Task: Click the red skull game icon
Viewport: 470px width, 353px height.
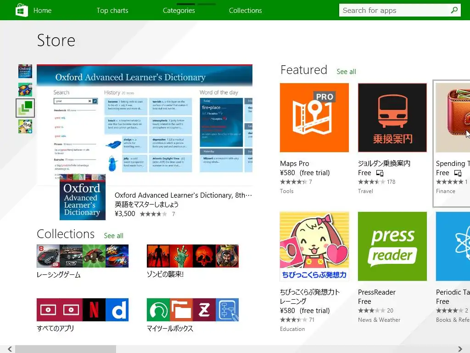Action: (x=204, y=256)
